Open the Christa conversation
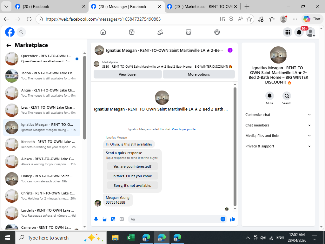325x244 pixels. [42, 196]
